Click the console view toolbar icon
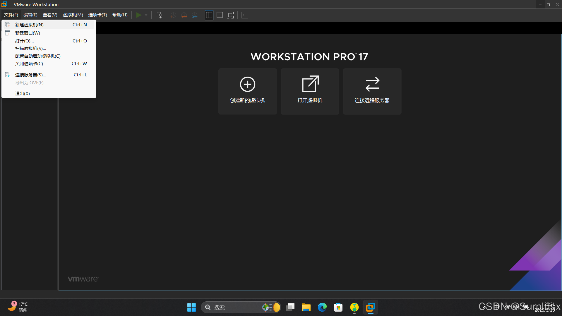 [x=245, y=15]
